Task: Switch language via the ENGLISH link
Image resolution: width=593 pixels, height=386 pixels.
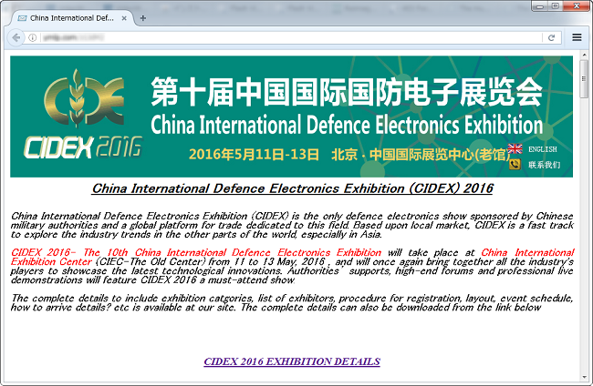Action: click(x=542, y=149)
